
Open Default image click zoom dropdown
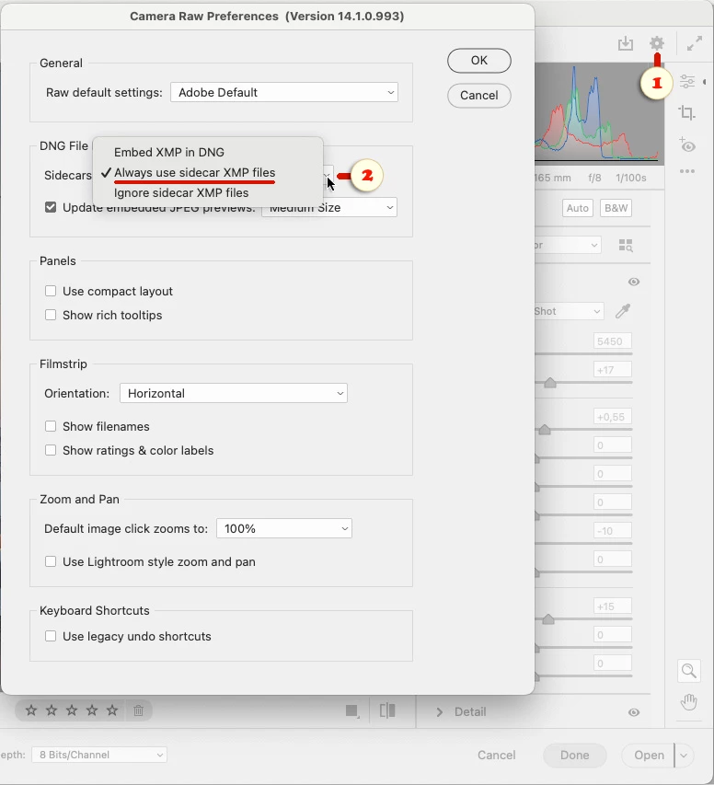(284, 528)
